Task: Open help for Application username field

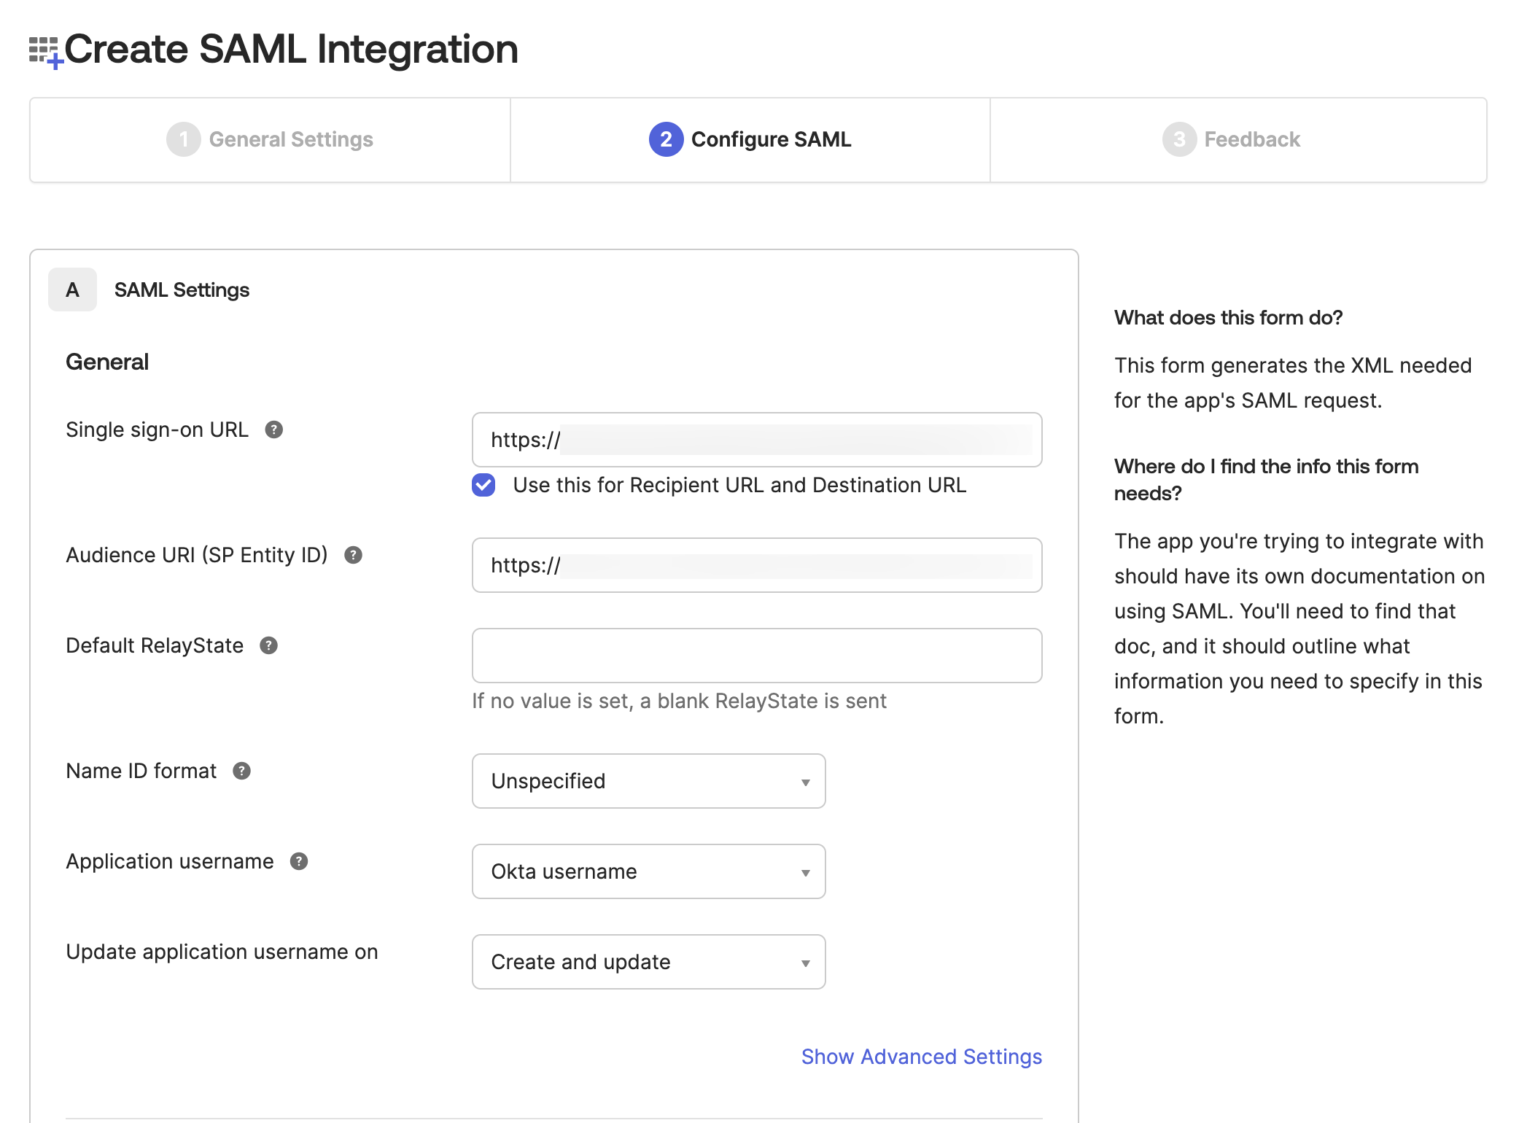Action: [298, 861]
